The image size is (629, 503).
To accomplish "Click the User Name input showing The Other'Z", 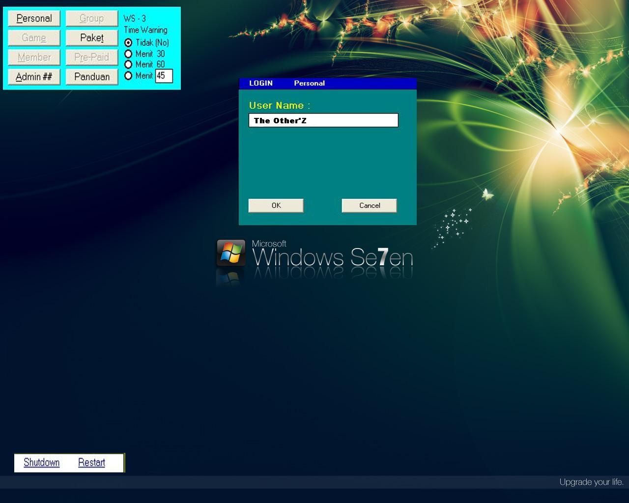I will (x=323, y=120).
